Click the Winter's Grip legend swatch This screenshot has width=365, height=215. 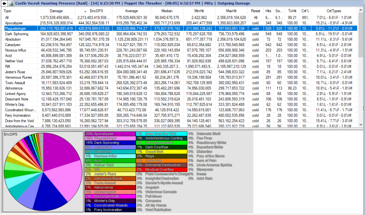coord(110,201)
